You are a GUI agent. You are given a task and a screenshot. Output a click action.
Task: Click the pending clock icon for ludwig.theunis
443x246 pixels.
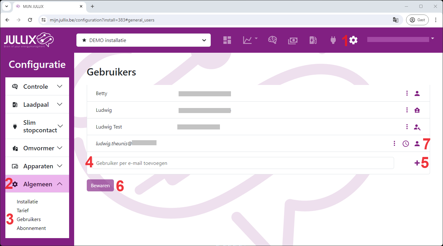point(406,144)
